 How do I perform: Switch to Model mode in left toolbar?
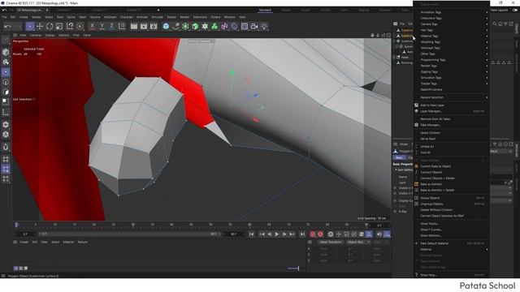click(6, 52)
